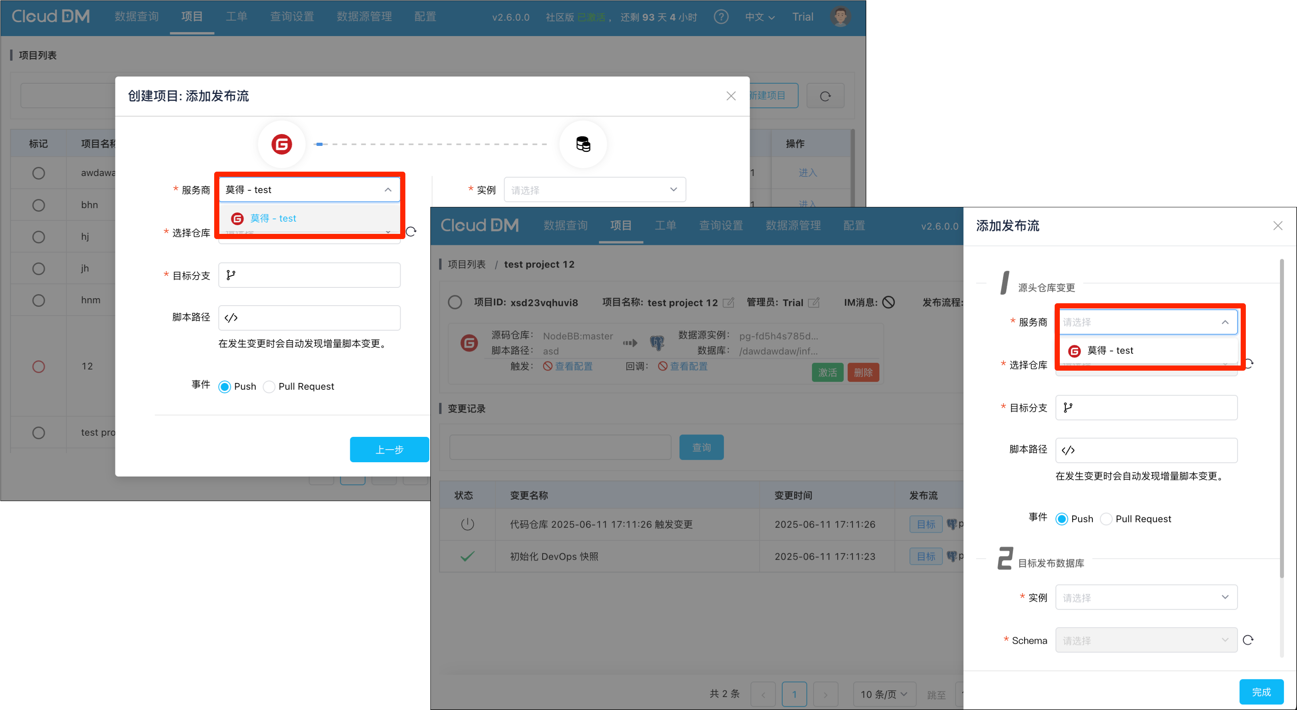Open the 10 条/页 page size dropdown
This screenshot has width=1297, height=710.
(x=884, y=695)
